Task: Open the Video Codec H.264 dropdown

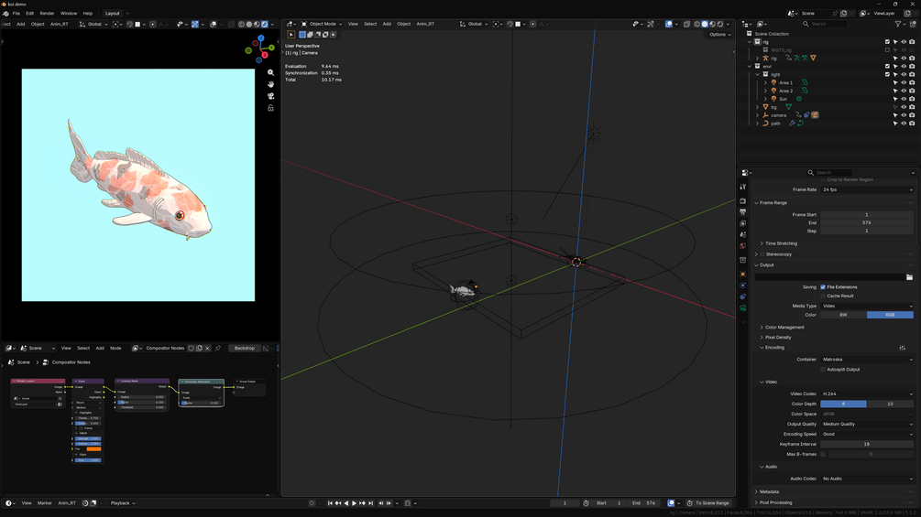Action: coord(867,393)
